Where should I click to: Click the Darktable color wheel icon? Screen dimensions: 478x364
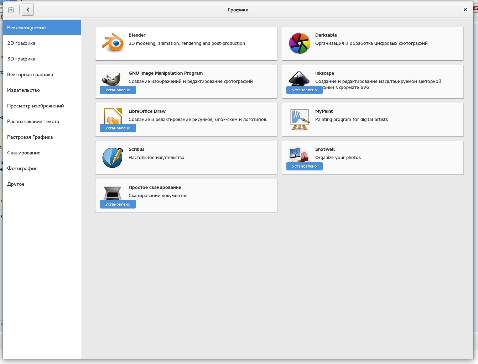pos(299,43)
